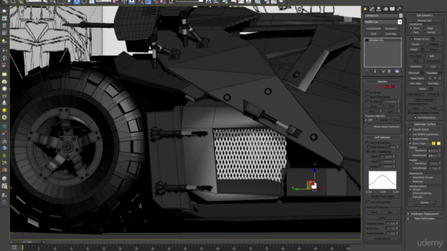Image resolution: width=447 pixels, height=251 pixels.
Task: Click second light-yellow Show Cage swatch
Action: pyautogui.click(x=439, y=144)
